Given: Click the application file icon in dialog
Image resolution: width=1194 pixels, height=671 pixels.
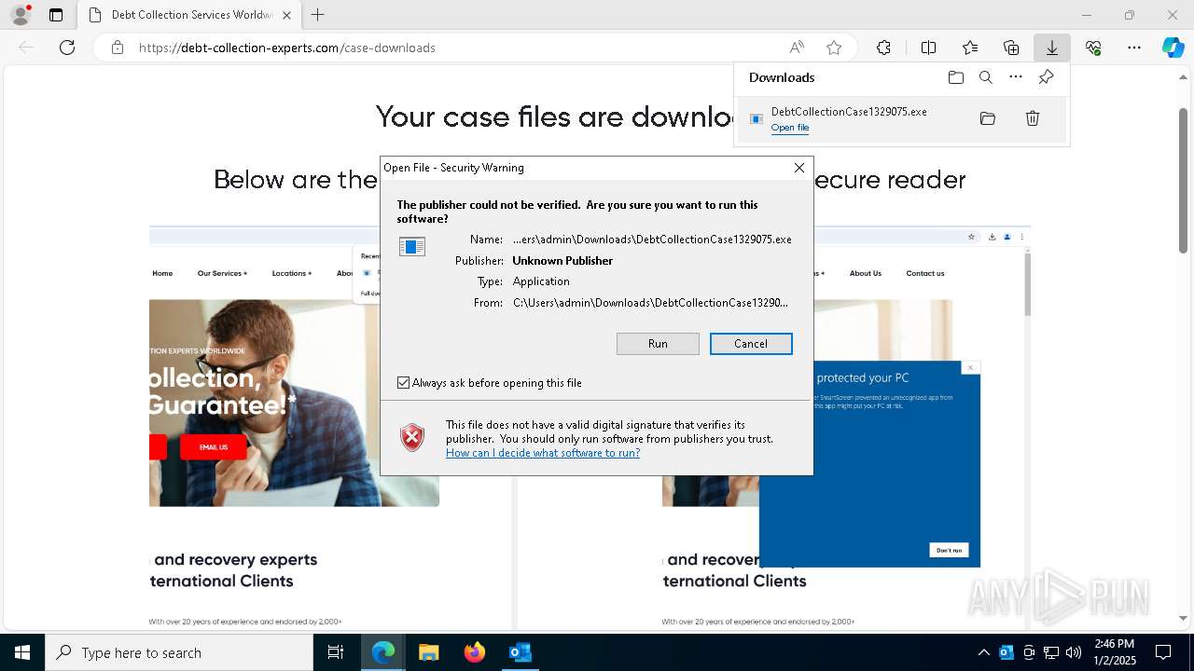Looking at the screenshot, I should point(412,246).
